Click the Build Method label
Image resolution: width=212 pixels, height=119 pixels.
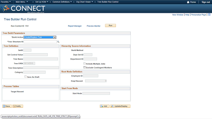77,50
